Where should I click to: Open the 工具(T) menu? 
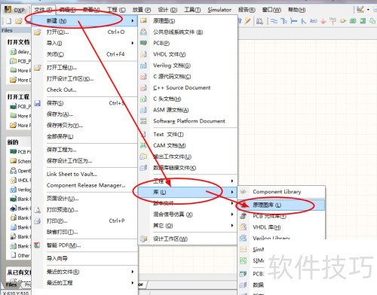click(192, 10)
